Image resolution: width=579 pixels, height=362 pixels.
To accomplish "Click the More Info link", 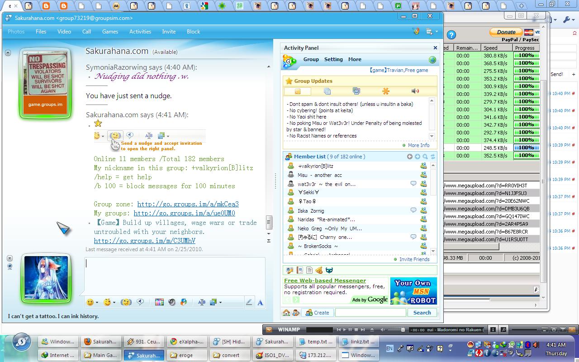I will point(418,145).
